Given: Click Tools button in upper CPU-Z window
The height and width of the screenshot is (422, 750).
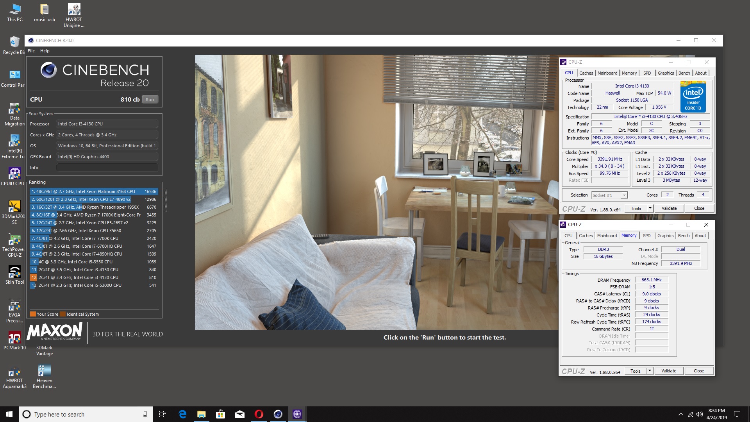Looking at the screenshot, I should click(636, 209).
